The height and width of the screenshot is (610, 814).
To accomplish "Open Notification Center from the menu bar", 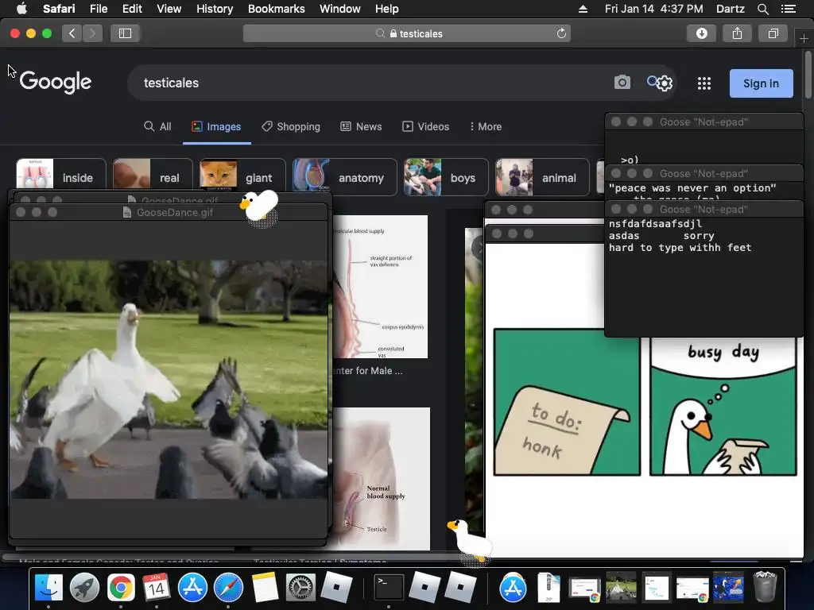I will (788, 9).
